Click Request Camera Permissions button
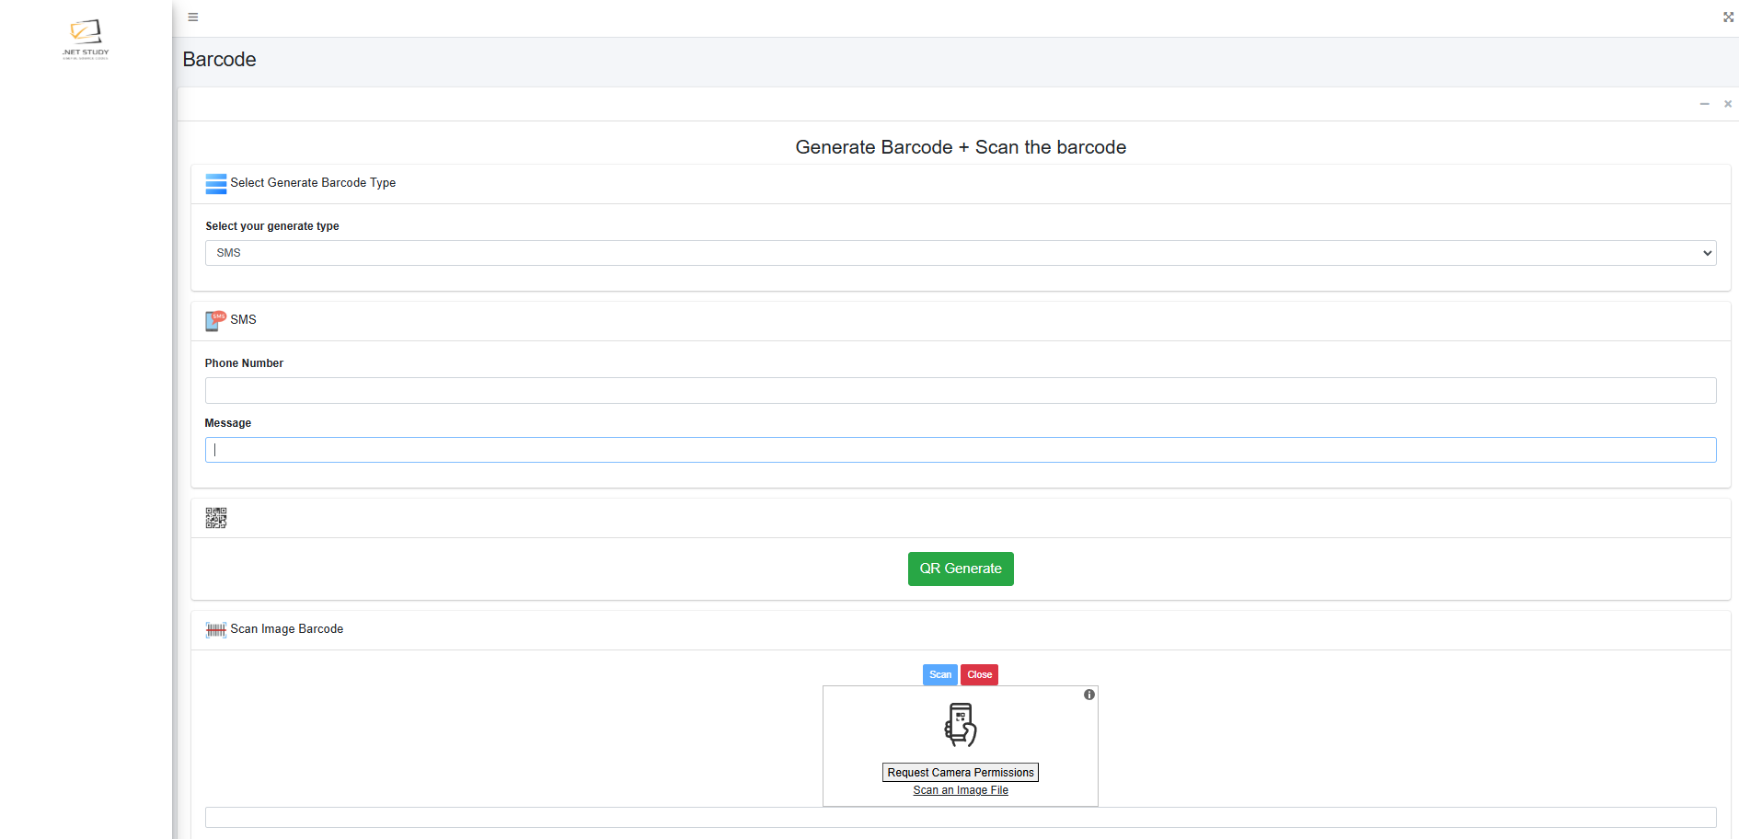1739x839 pixels. 960,773
